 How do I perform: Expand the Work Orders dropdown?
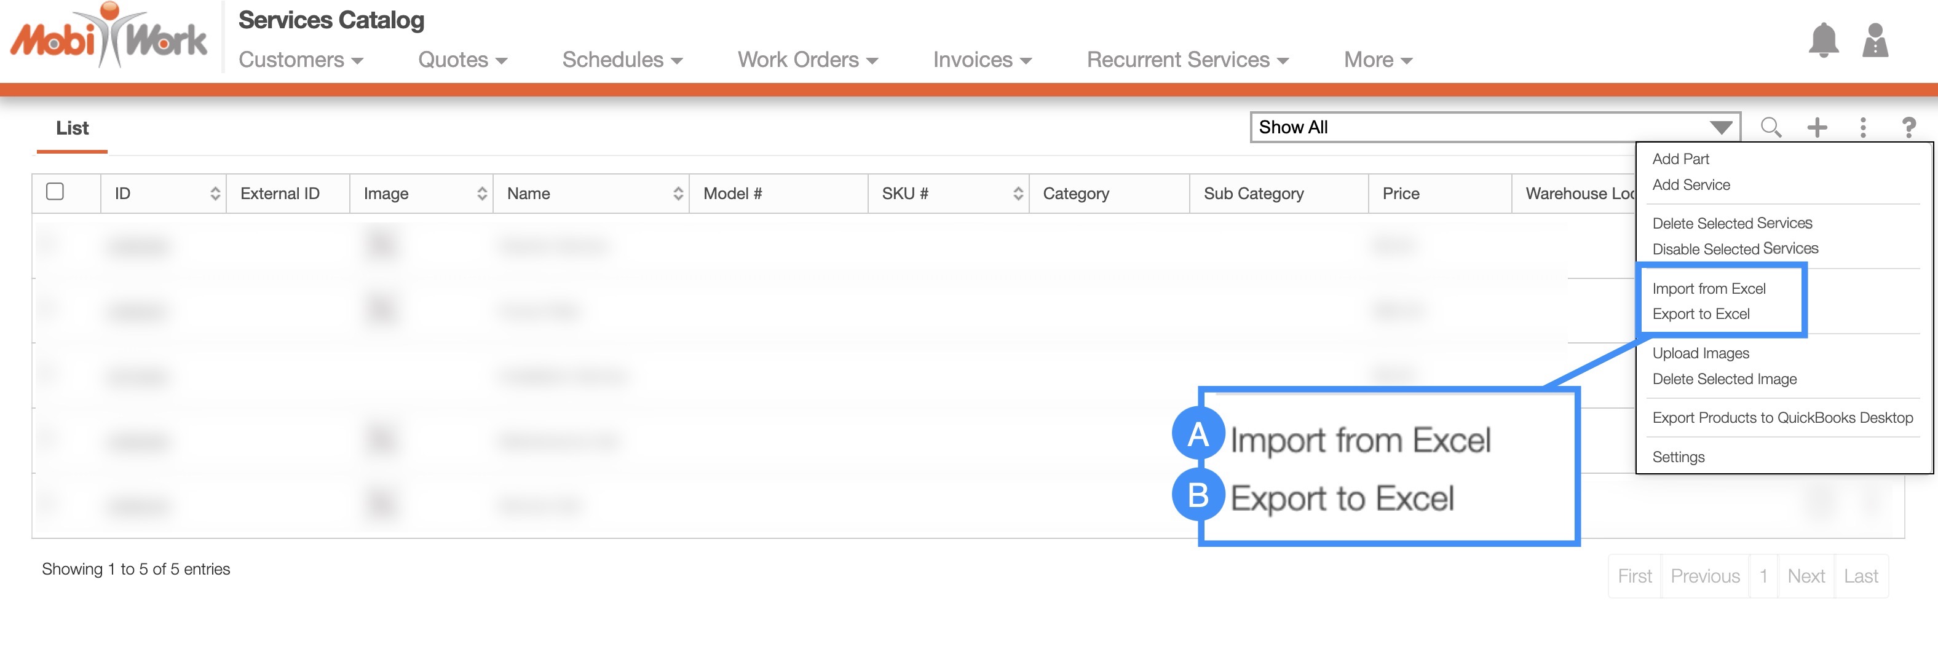(x=807, y=60)
